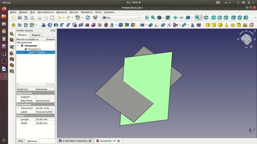Open Firefox from the Ubuntu dock

point(4,8)
